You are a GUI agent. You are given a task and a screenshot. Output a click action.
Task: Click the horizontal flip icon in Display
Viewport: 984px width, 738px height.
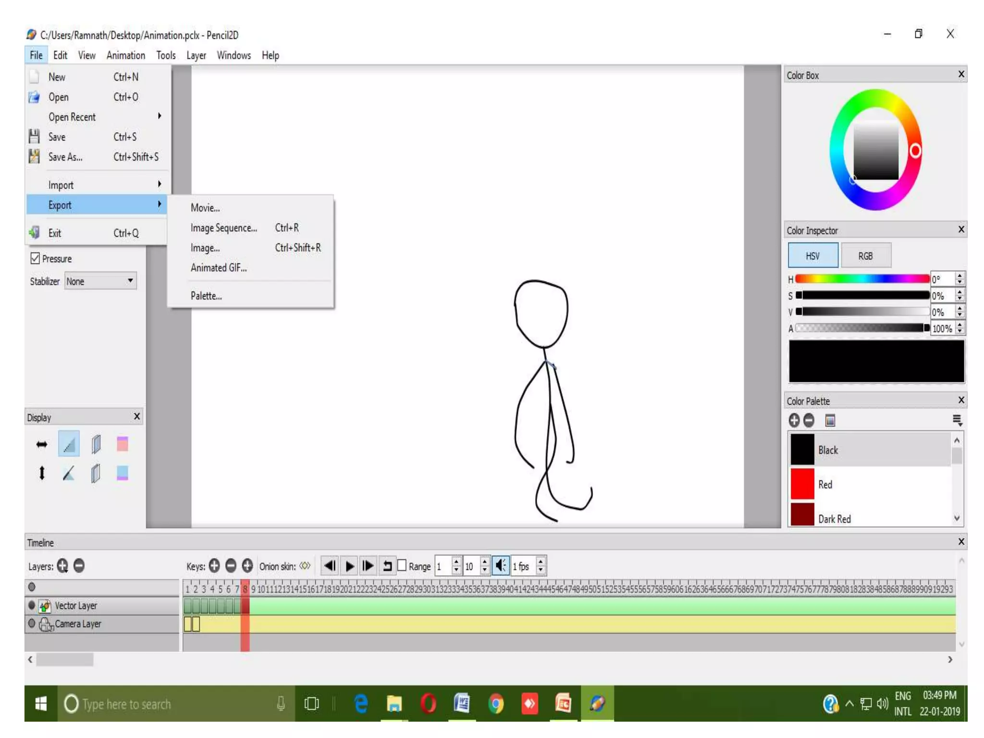(42, 444)
